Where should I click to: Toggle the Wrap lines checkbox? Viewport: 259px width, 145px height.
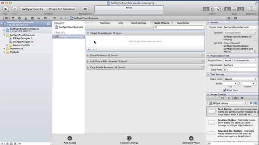point(225,90)
